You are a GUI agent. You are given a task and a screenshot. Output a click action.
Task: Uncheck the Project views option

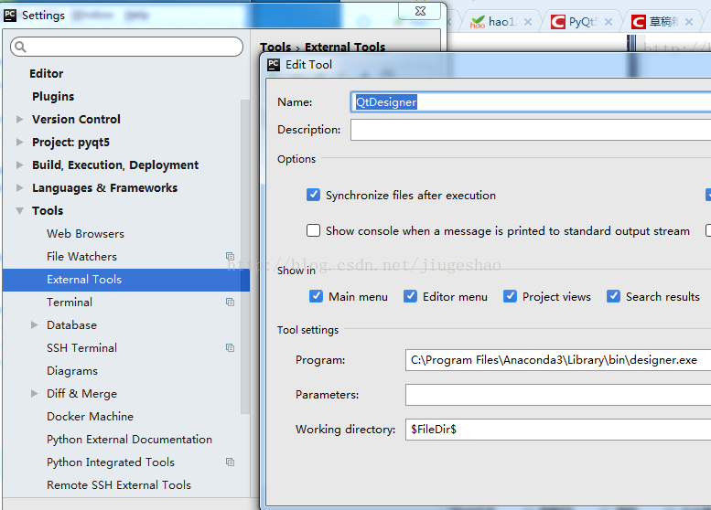(x=510, y=296)
